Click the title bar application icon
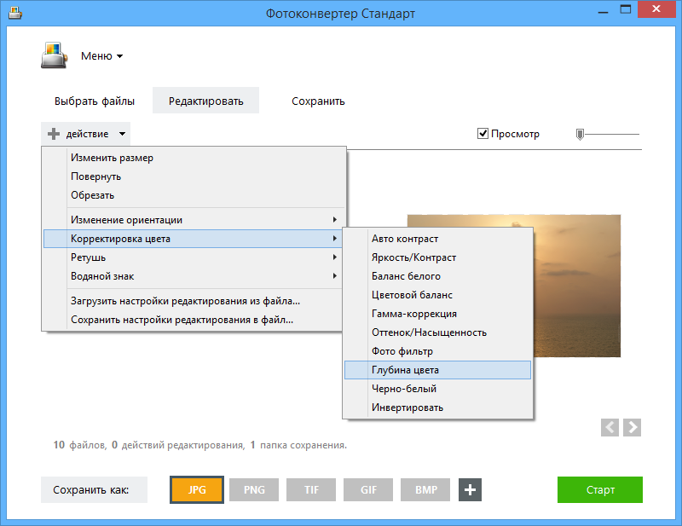Image resolution: width=682 pixels, height=526 pixels. [15, 14]
